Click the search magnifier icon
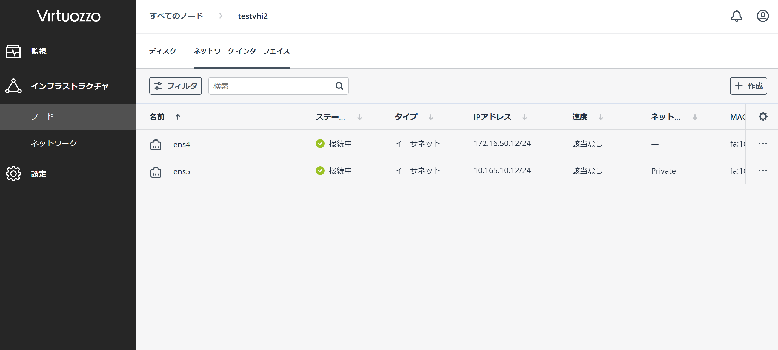The image size is (778, 350). coord(339,86)
